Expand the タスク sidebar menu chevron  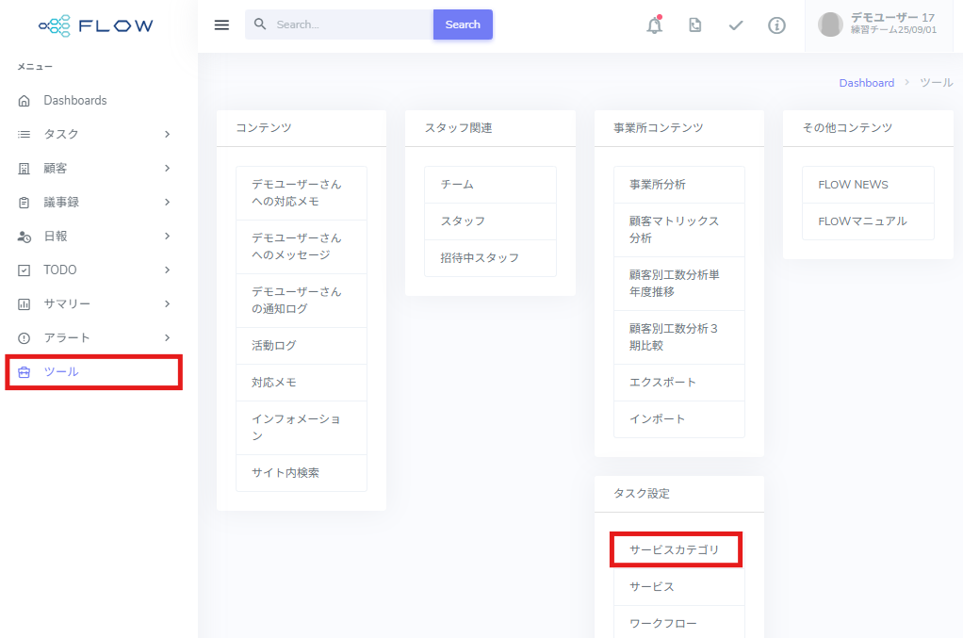(x=167, y=134)
